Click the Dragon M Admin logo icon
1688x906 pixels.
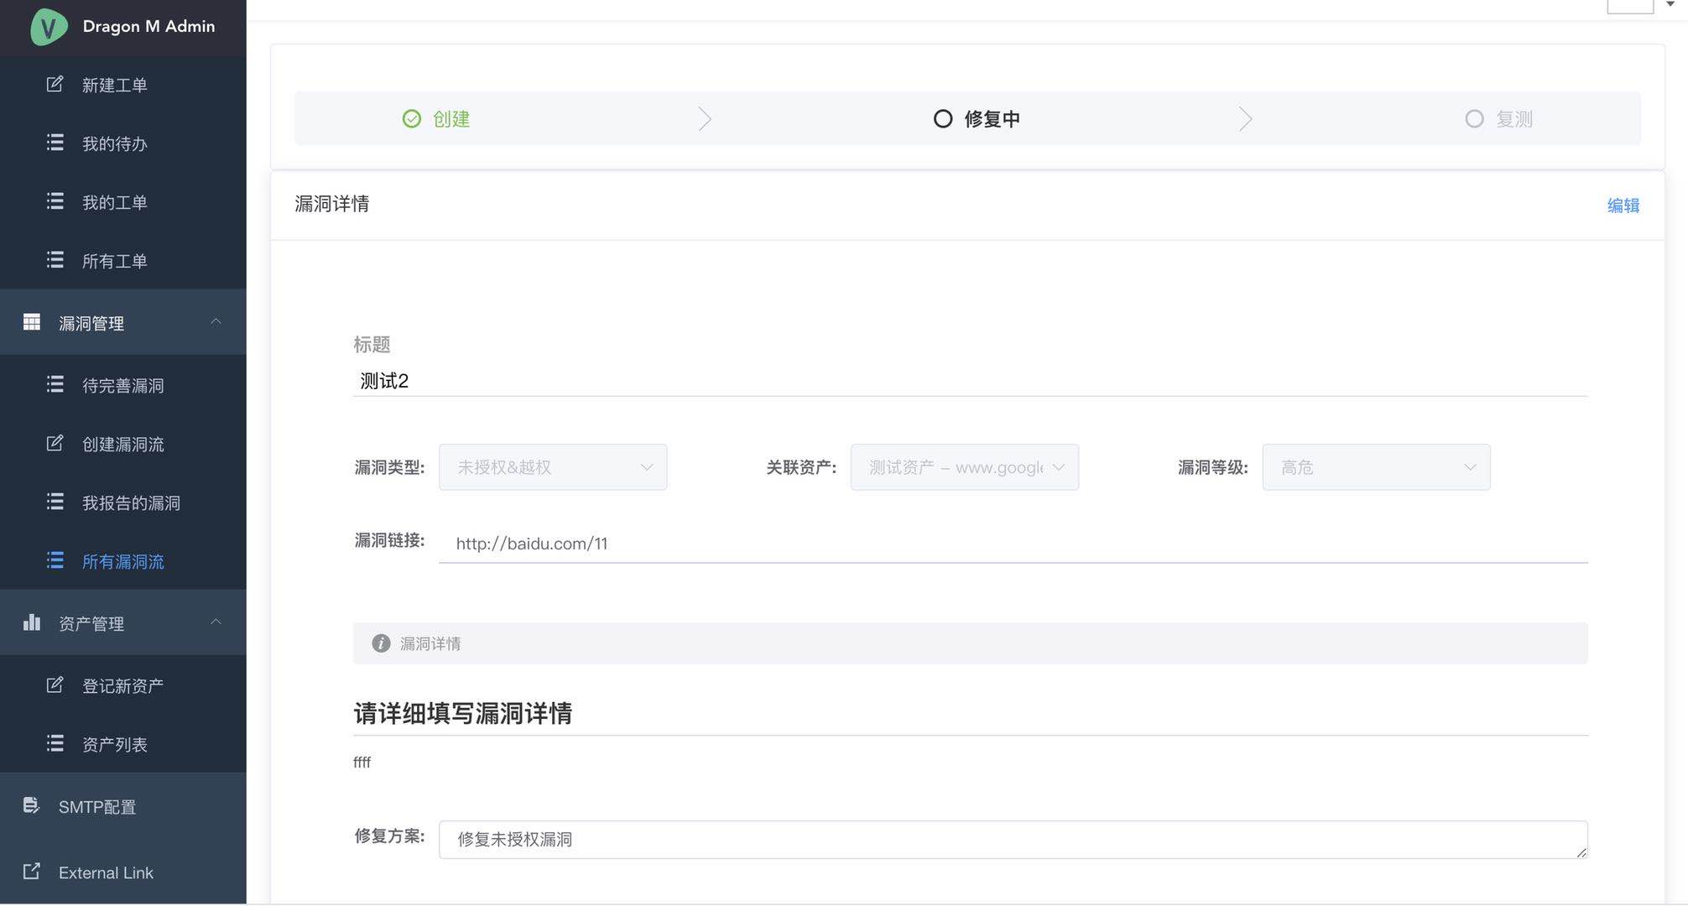point(49,27)
